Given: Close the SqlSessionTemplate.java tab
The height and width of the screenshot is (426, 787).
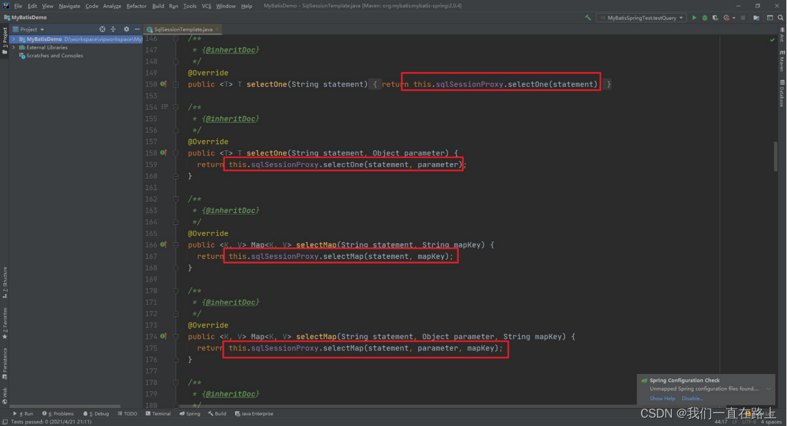Looking at the screenshot, I should 217,30.
